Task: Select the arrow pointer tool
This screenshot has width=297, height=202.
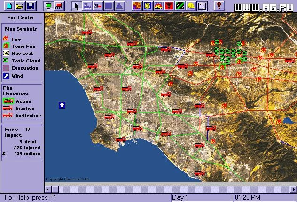Action: (x=76, y=6)
